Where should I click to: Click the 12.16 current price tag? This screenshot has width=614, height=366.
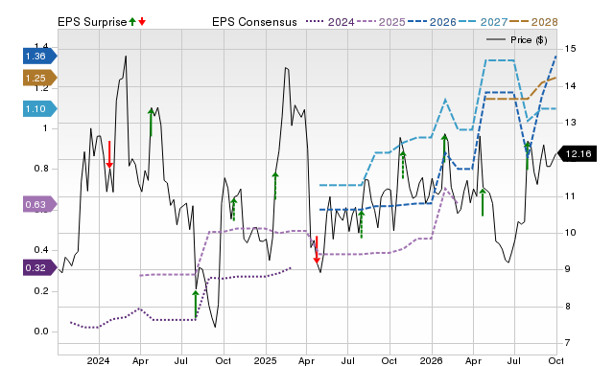click(x=577, y=153)
